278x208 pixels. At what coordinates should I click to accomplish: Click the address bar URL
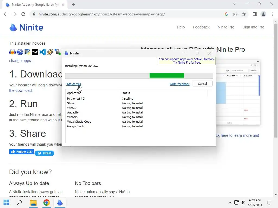(x=102, y=14)
